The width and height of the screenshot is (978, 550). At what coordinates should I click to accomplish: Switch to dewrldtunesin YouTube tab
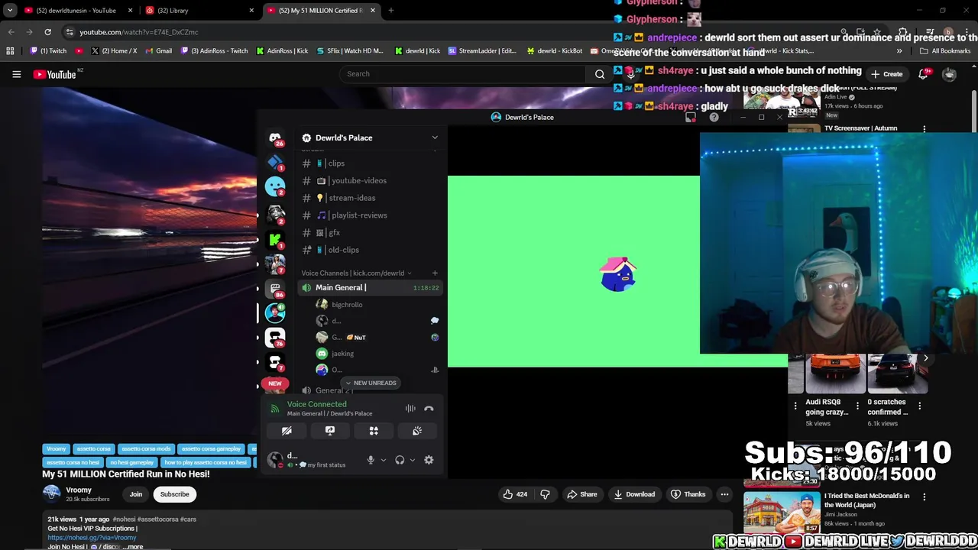[x=78, y=11]
